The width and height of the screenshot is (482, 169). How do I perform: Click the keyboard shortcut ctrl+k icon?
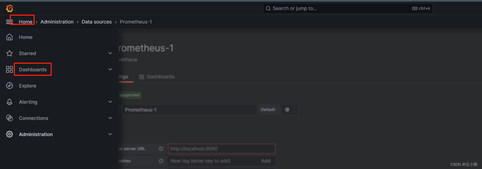415,8
